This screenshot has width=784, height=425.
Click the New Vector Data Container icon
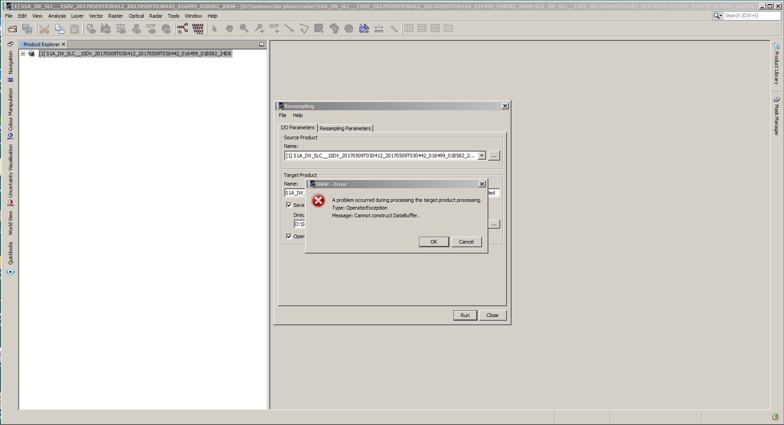pos(364,29)
